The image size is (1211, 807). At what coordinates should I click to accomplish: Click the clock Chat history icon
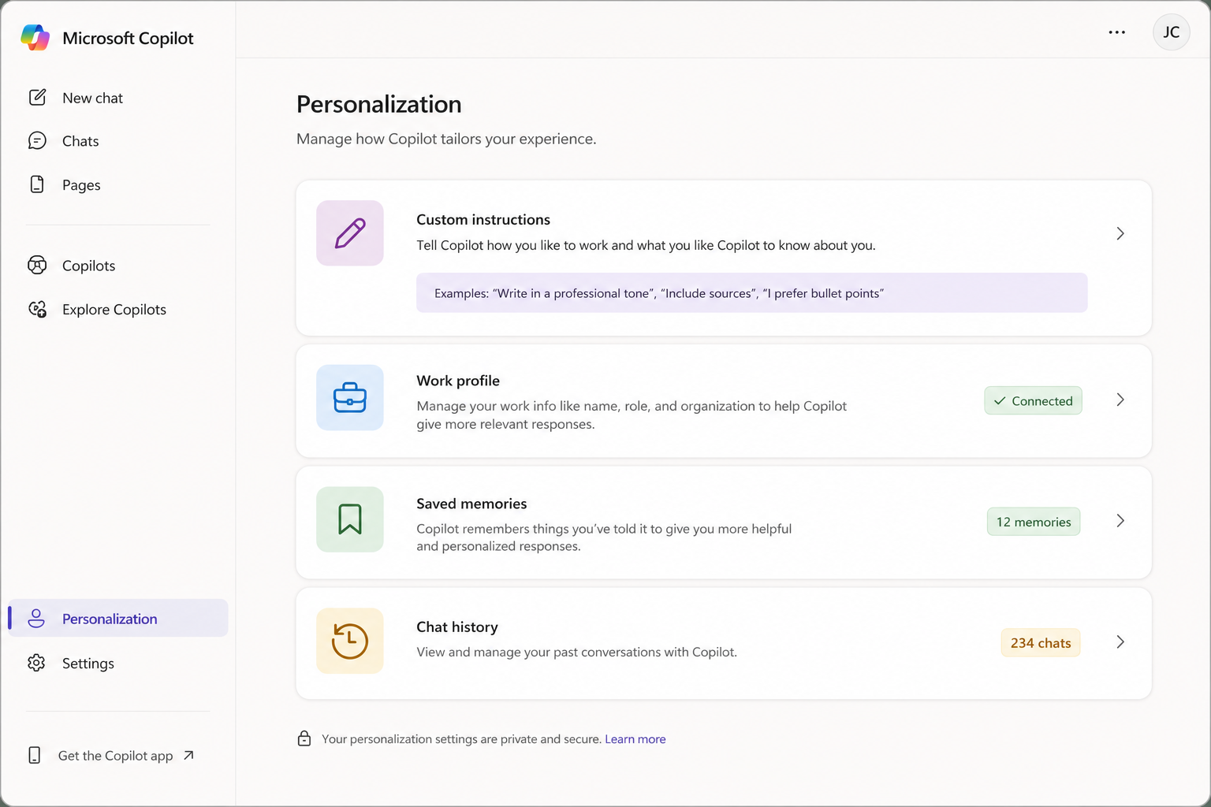coord(350,641)
